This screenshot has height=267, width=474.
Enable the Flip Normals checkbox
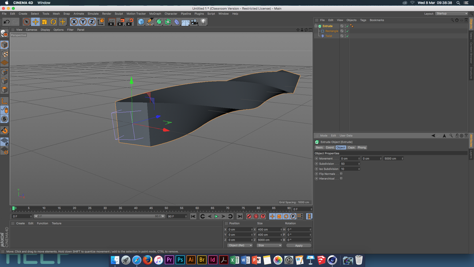[341, 174]
